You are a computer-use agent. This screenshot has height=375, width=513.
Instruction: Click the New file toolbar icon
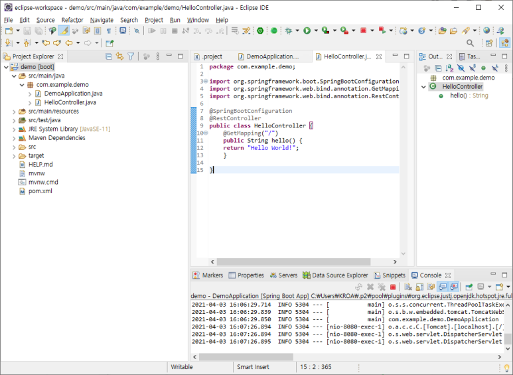pos(9,31)
